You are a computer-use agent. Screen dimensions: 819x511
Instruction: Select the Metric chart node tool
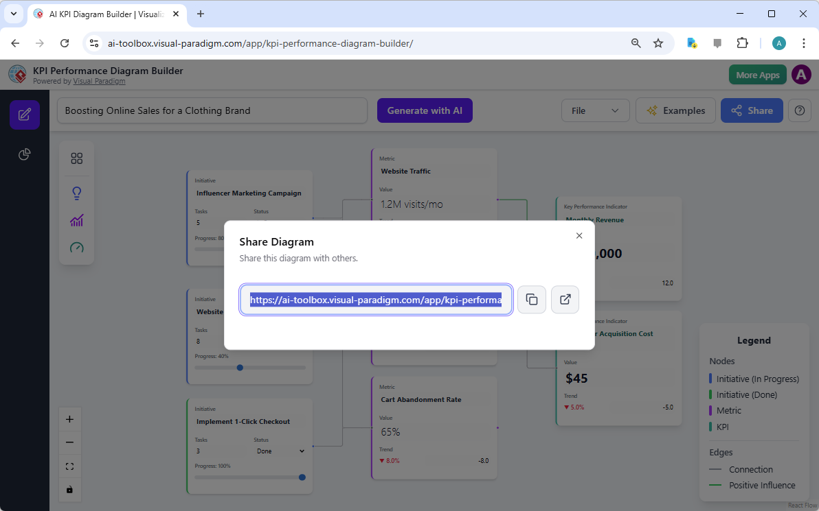tap(76, 220)
